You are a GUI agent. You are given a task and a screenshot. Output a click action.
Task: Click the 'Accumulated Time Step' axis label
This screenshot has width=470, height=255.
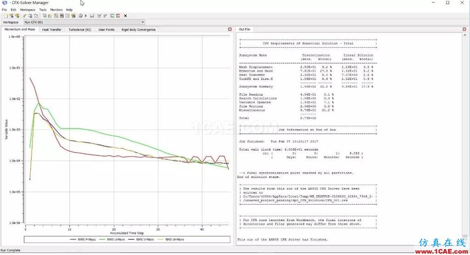(127, 233)
